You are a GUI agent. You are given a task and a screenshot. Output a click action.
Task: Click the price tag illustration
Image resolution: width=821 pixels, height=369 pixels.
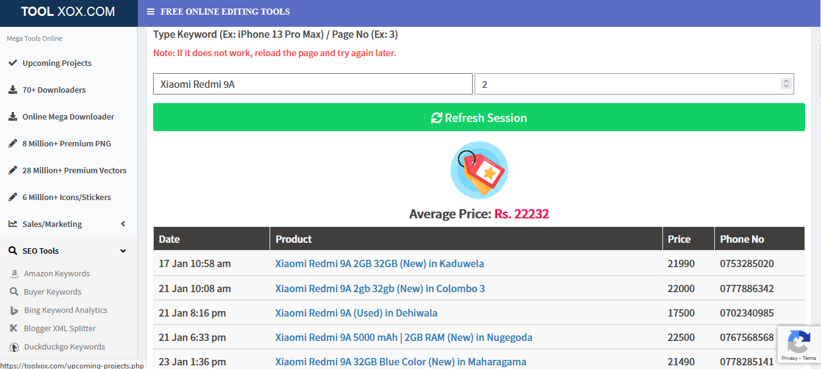pos(479,170)
